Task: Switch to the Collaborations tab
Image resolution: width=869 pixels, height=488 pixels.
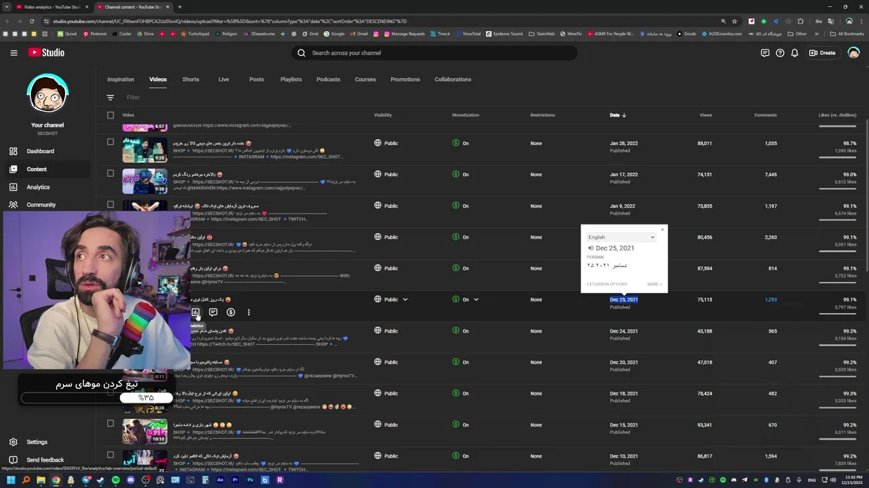Action: click(x=453, y=79)
